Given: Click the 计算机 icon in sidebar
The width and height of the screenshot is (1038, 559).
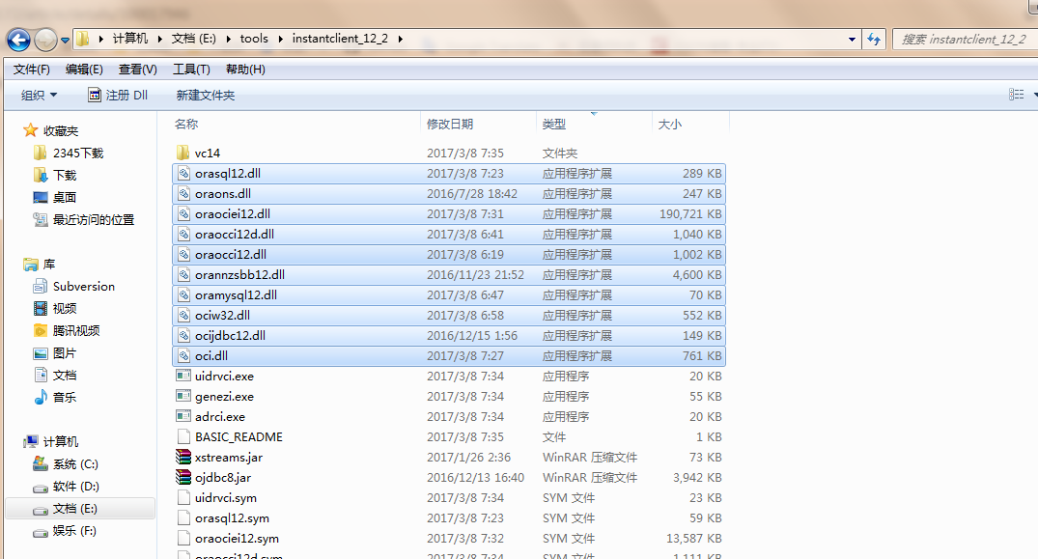Looking at the screenshot, I should (31, 441).
